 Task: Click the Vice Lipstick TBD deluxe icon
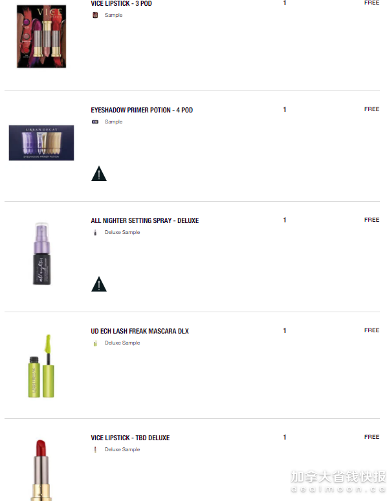tap(95, 449)
